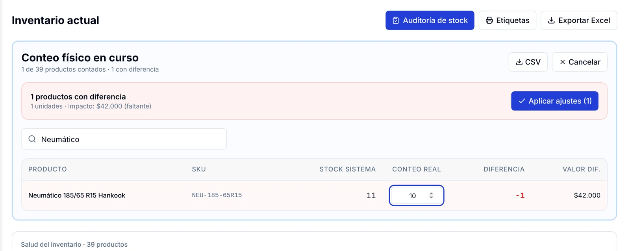
Task: Click the STOCK SISTEMA column header
Action: pyautogui.click(x=347, y=169)
